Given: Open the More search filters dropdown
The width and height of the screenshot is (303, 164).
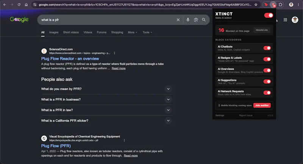Looking at the screenshot, I should coord(132,32).
